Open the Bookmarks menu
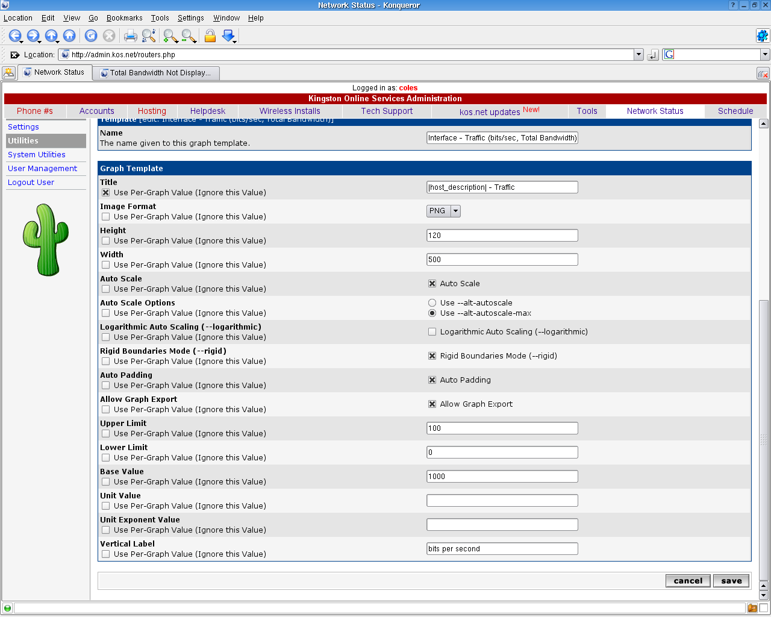This screenshot has height=617, width=771. tap(125, 18)
